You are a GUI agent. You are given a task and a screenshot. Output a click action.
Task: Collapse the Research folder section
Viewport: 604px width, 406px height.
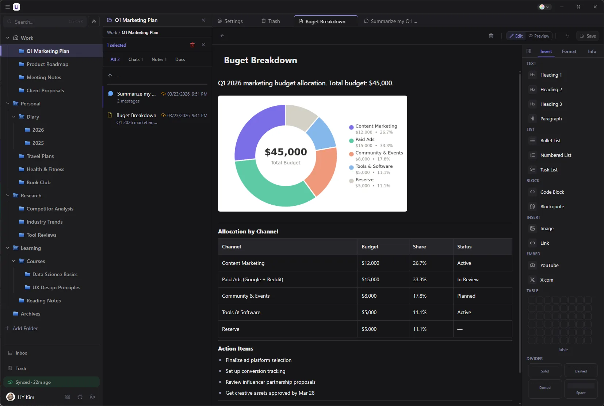point(8,195)
